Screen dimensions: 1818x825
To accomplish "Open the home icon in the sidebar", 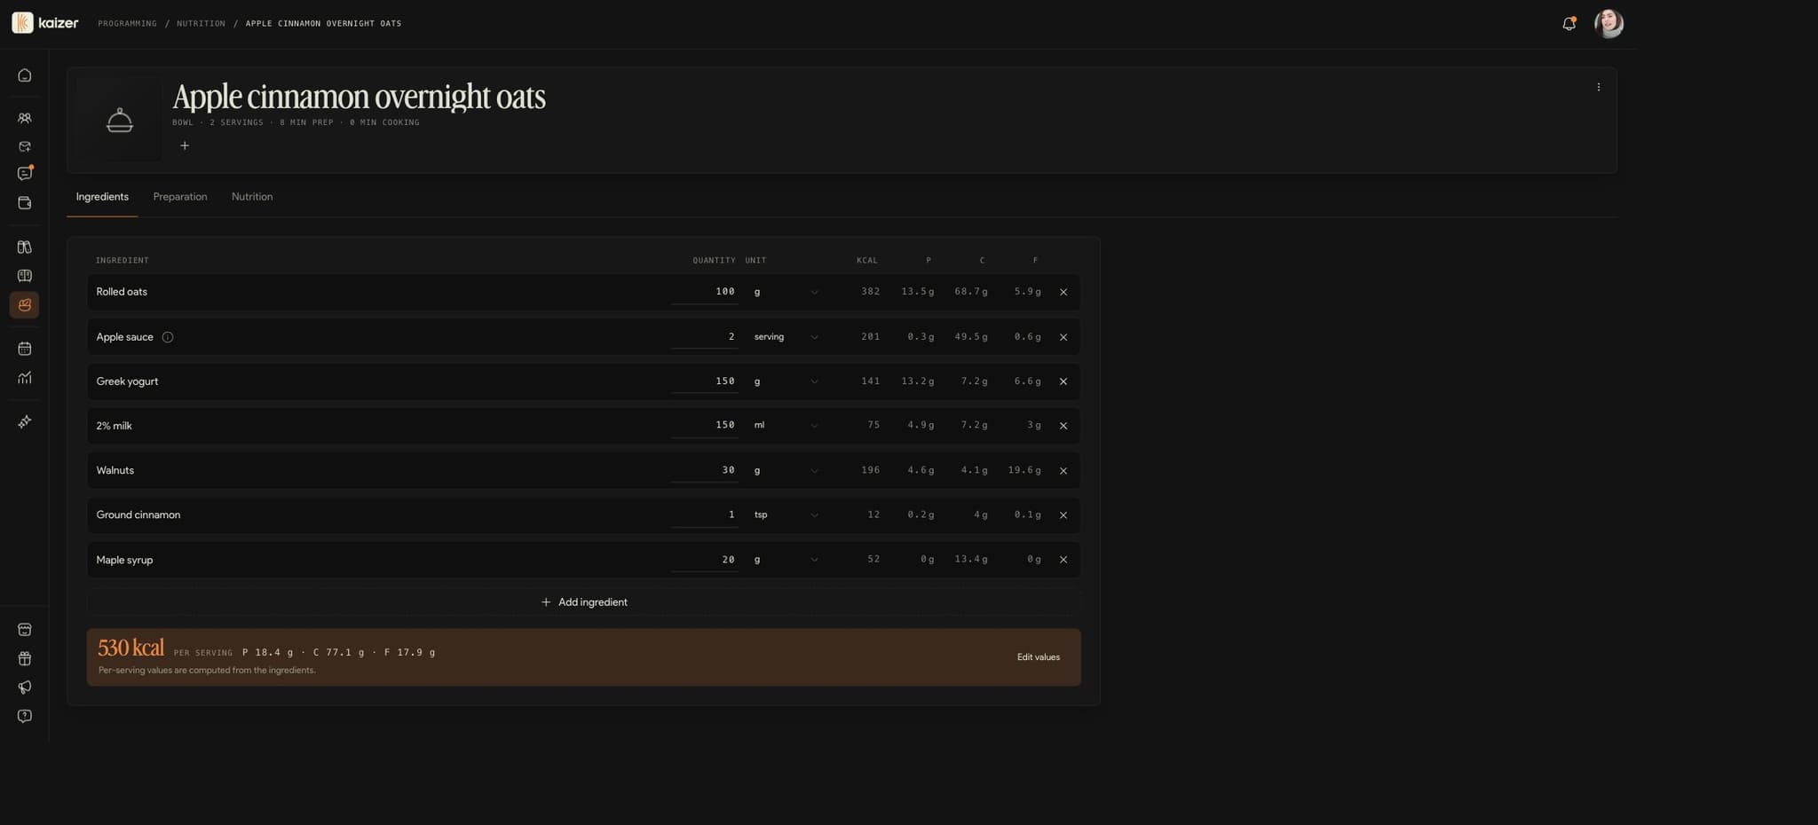I will tap(25, 75).
